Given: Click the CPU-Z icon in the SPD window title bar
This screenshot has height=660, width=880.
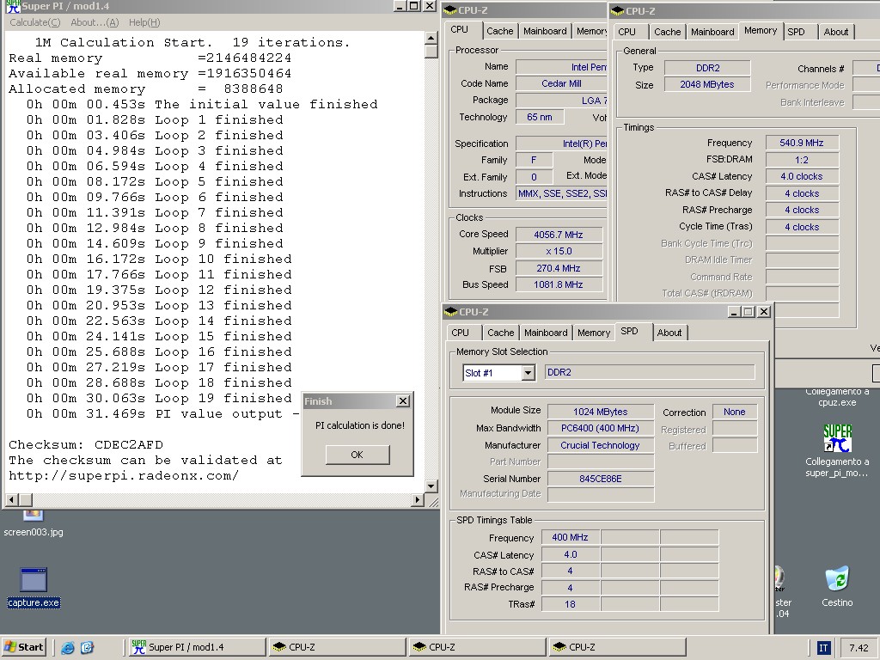Looking at the screenshot, I should 450,312.
